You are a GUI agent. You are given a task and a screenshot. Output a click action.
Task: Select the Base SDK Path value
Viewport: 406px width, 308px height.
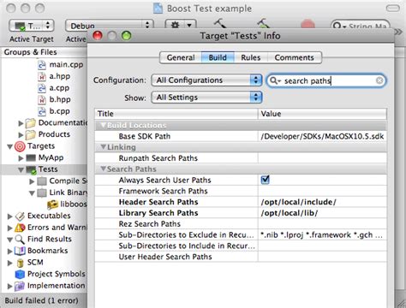pyautogui.click(x=322, y=136)
